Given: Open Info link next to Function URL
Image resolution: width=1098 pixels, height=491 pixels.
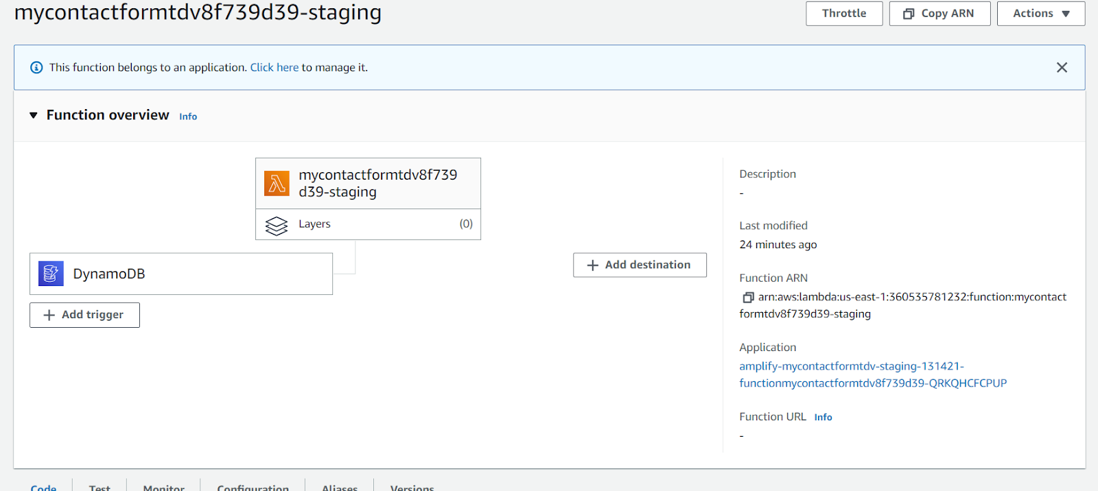Looking at the screenshot, I should 823,417.
